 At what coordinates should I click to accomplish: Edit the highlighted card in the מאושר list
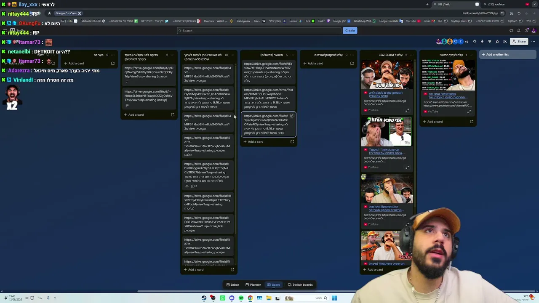(292, 116)
